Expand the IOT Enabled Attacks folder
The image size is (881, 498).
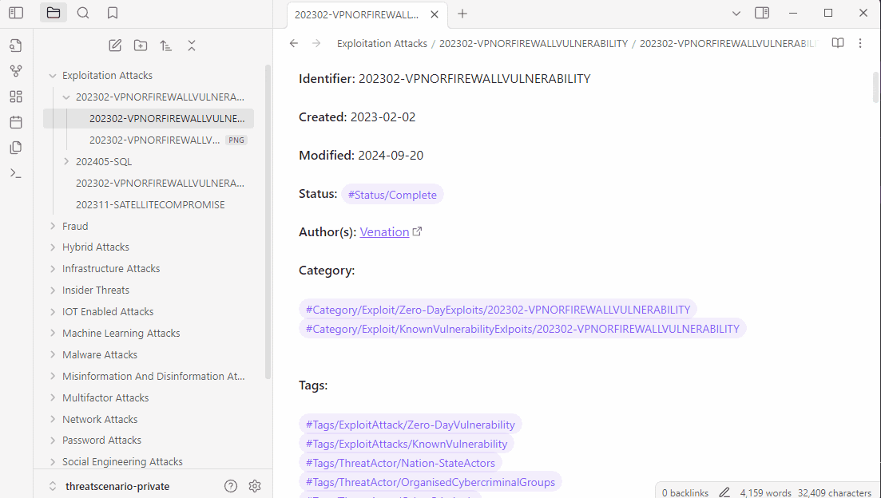pyautogui.click(x=53, y=311)
